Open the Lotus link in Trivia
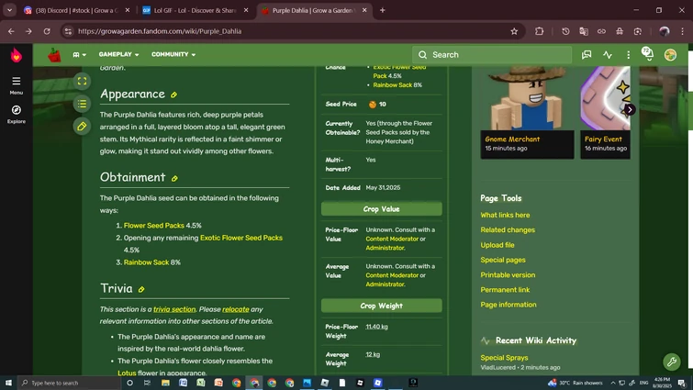 pos(127,373)
